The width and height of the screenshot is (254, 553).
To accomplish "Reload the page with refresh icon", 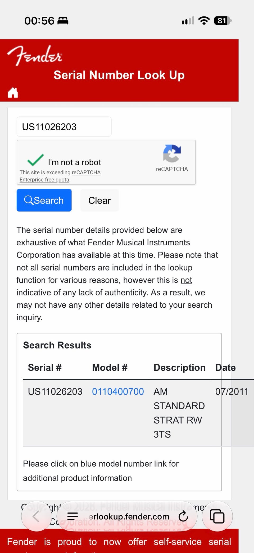I will 183,516.
